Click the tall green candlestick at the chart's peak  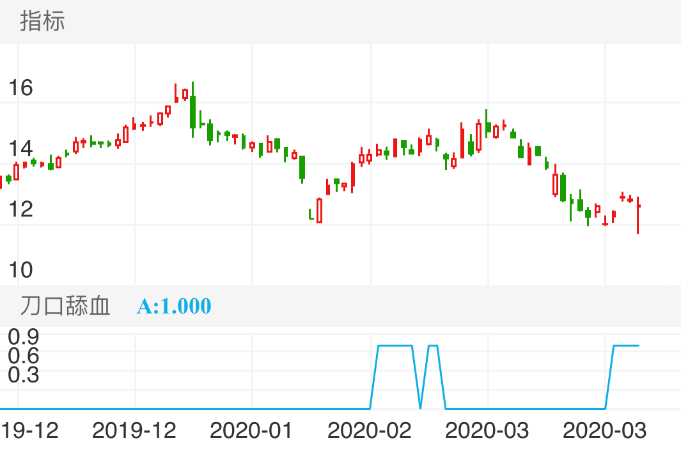[x=192, y=111]
